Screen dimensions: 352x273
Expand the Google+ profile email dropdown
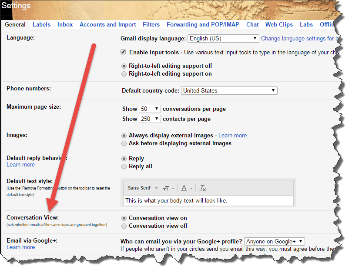click(274, 241)
